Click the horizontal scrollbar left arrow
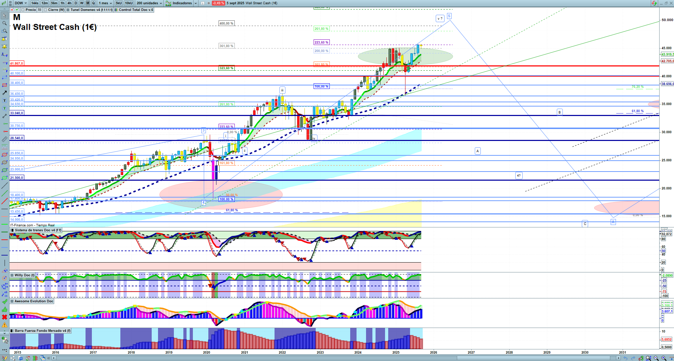The height and width of the screenshot is (361, 674). (x=54, y=358)
